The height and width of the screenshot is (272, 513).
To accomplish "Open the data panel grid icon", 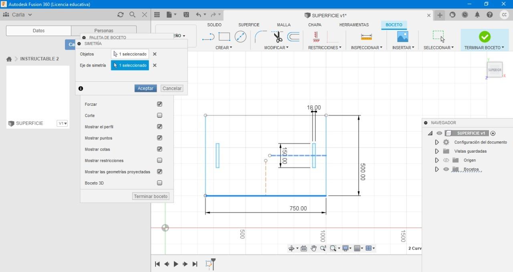I will tap(157, 15).
